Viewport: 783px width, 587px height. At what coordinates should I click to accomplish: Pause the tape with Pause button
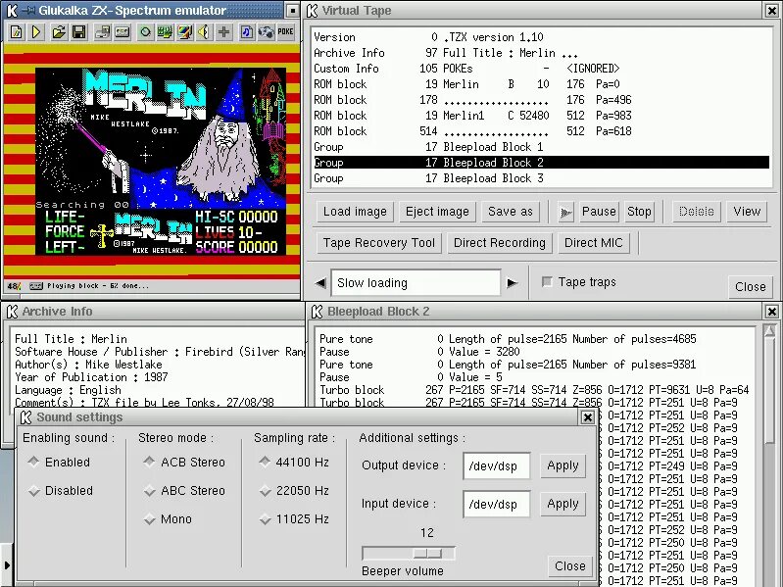pyautogui.click(x=599, y=212)
